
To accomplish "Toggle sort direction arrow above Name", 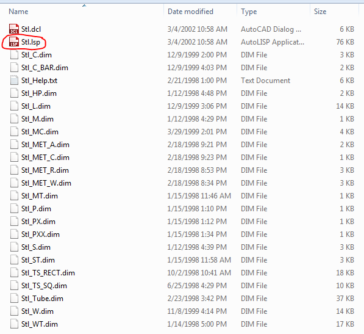I will [x=84, y=5].
